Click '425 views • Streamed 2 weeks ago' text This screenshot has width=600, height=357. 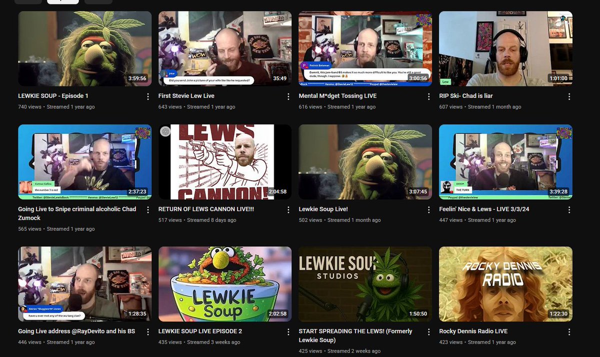pyautogui.click(x=339, y=352)
